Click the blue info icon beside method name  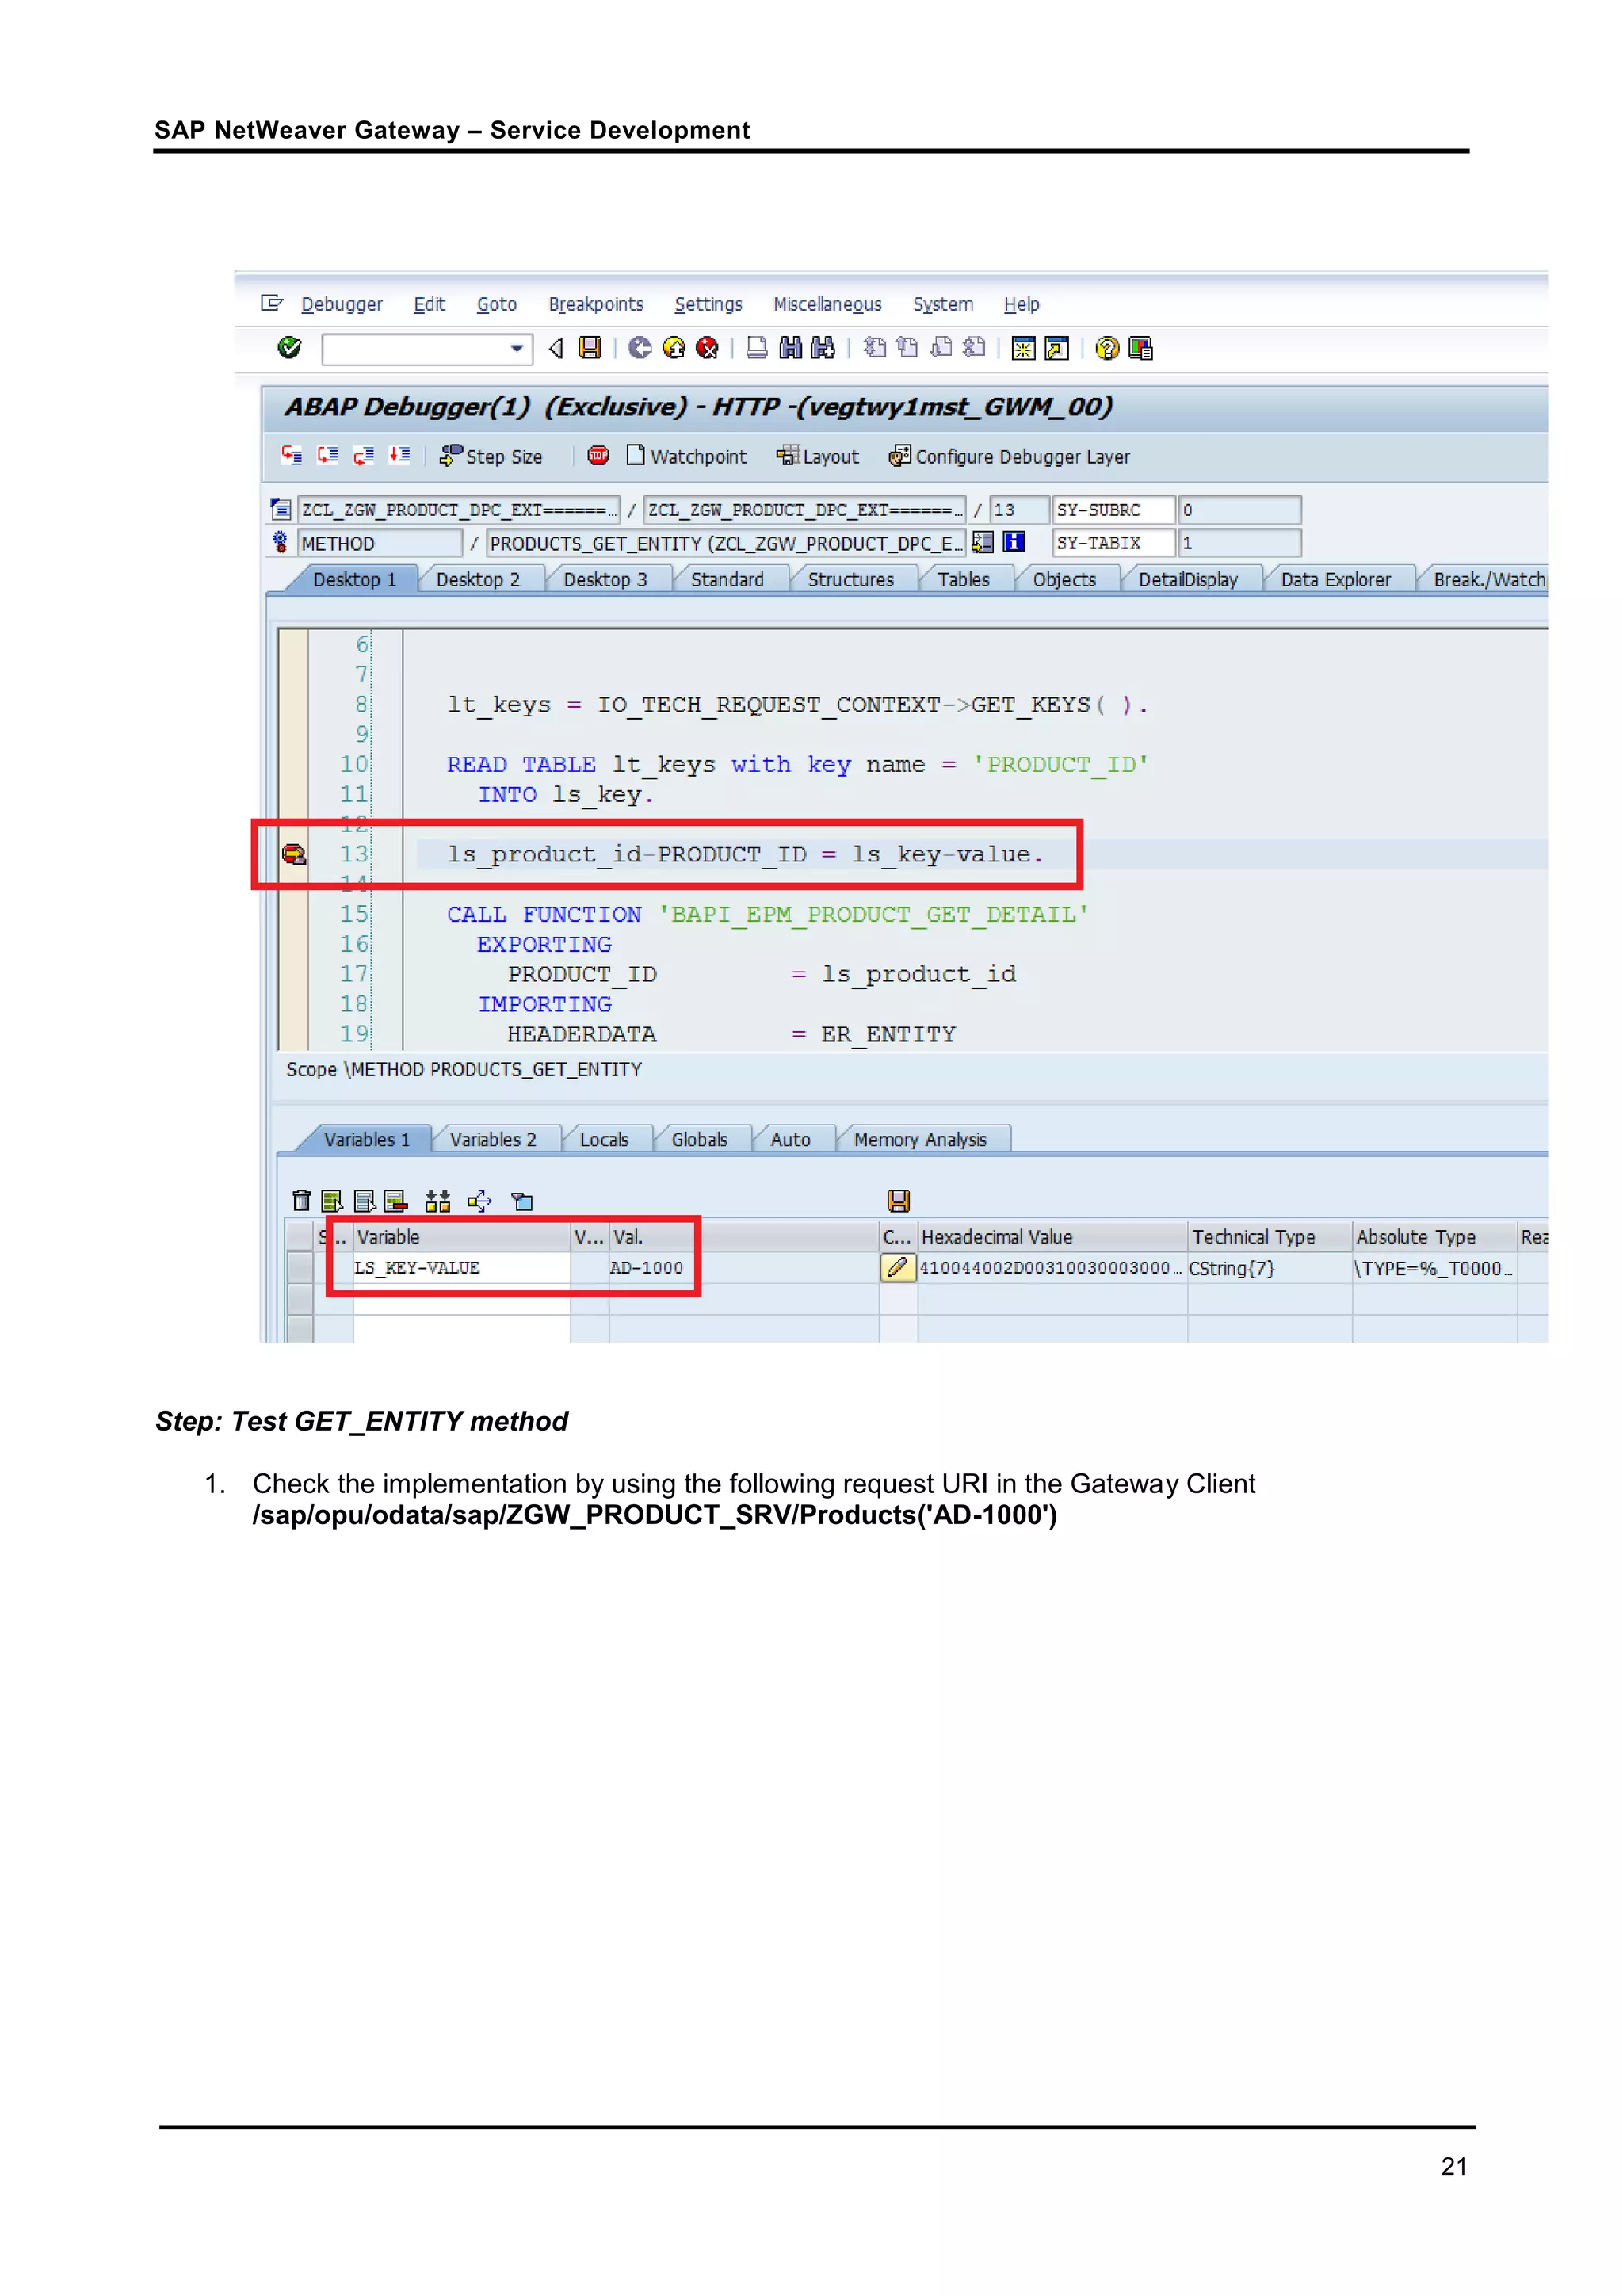click(1014, 542)
